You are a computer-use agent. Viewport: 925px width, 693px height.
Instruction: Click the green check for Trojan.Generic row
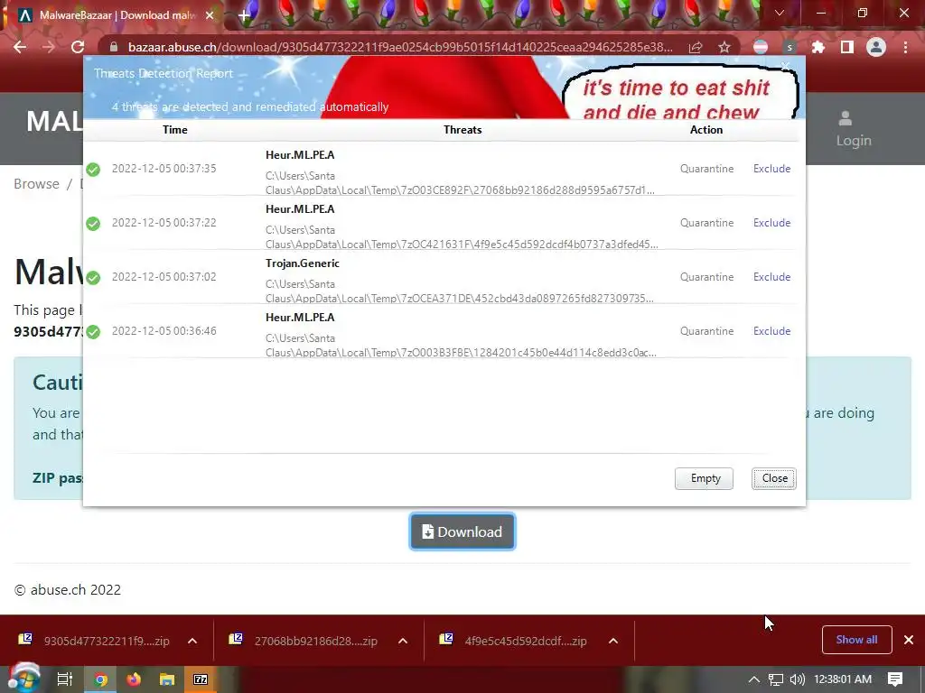pyautogui.click(x=93, y=278)
